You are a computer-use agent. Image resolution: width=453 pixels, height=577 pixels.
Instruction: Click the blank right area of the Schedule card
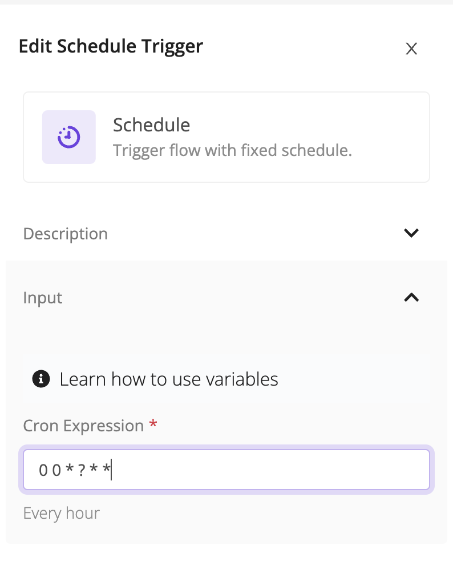(394, 137)
